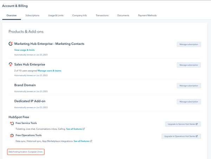Switch to the Subscriptions tab
211x159 pixels.
pos(32,15)
